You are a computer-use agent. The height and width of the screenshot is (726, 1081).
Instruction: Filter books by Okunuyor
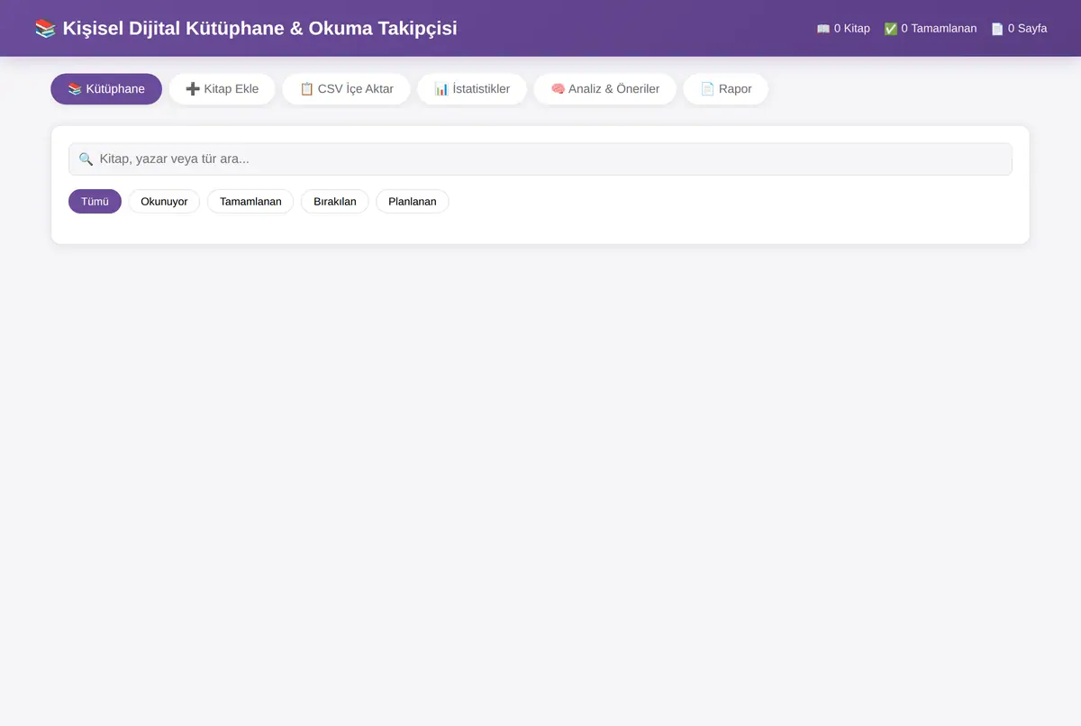click(x=164, y=202)
